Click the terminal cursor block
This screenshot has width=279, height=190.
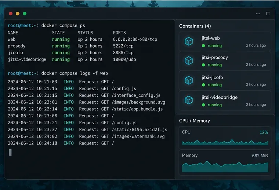point(10,153)
